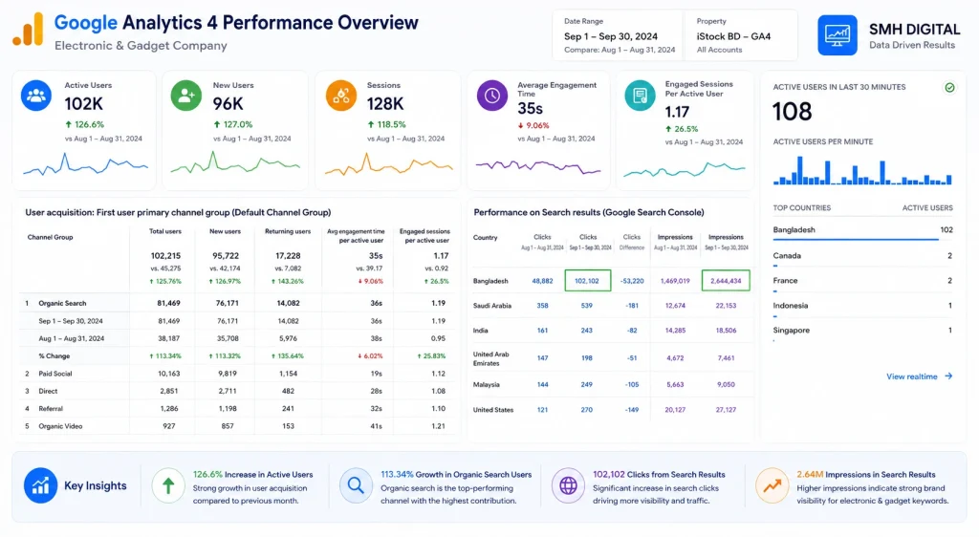Click the magnifier icon for Organic Search growth
This screenshot has height=537, width=979.
356,485
